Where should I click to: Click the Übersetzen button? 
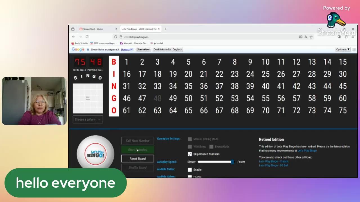click(x=143, y=49)
